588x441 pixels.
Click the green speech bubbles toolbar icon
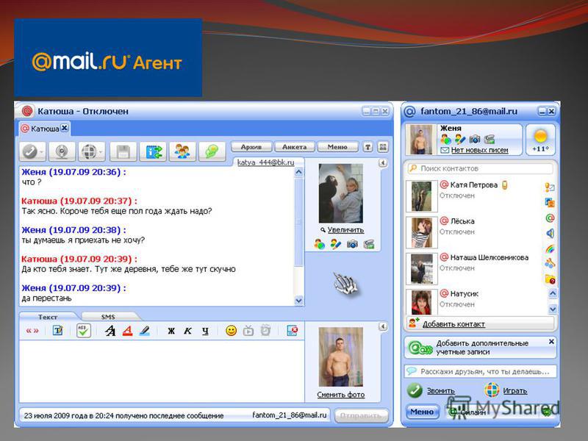click(x=212, y=151)
